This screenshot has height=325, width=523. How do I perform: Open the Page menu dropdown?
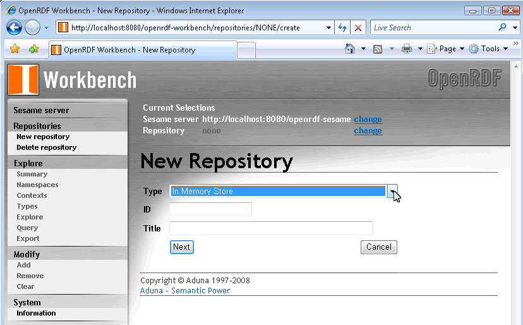(x=446, y=49)
